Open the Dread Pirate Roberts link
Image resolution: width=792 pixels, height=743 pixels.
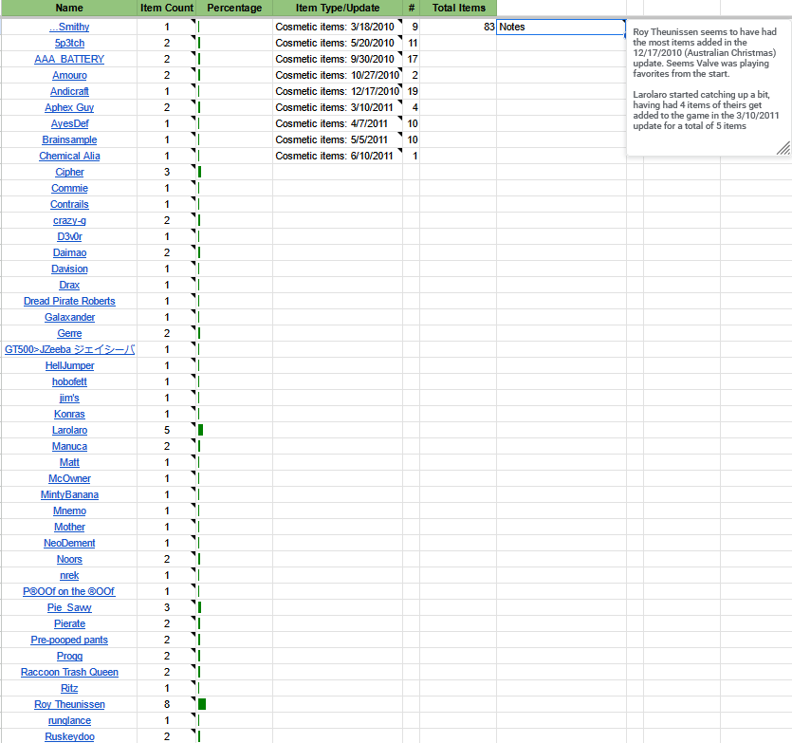pos(69,302)
